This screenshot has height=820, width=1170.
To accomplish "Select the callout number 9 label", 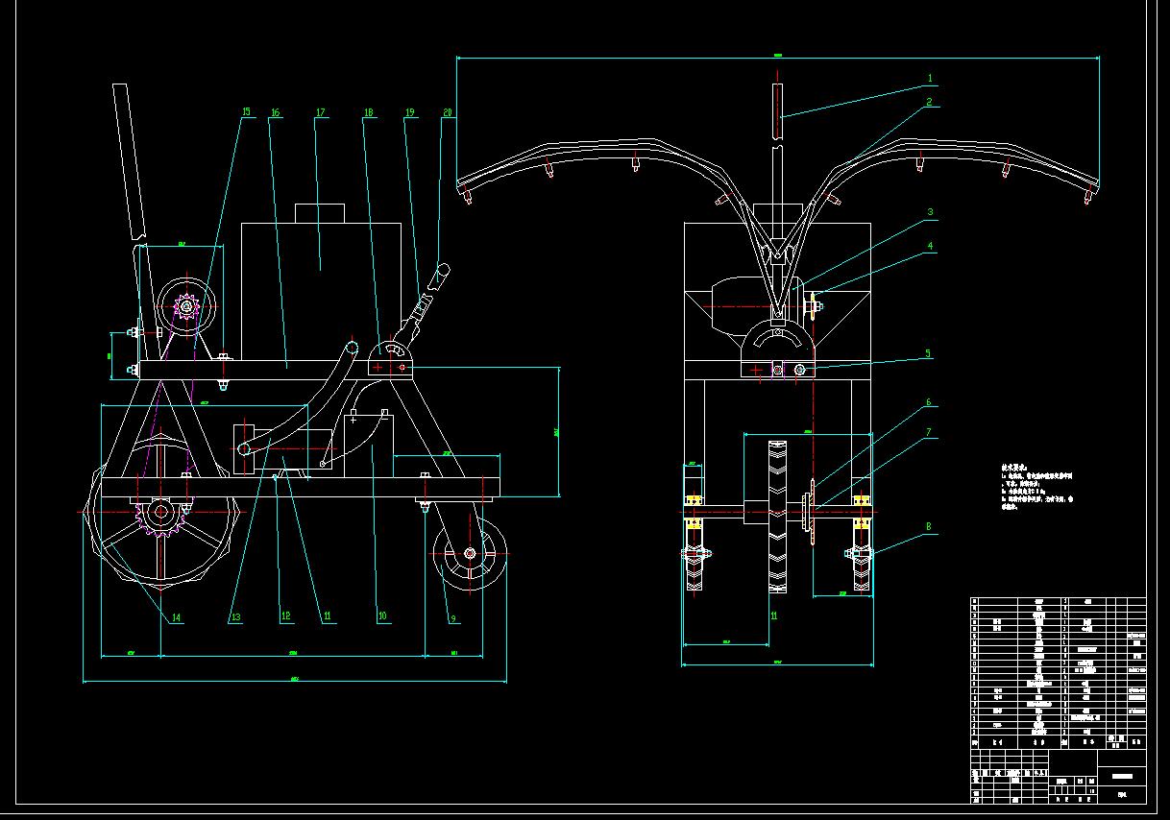I will point(453,618).
